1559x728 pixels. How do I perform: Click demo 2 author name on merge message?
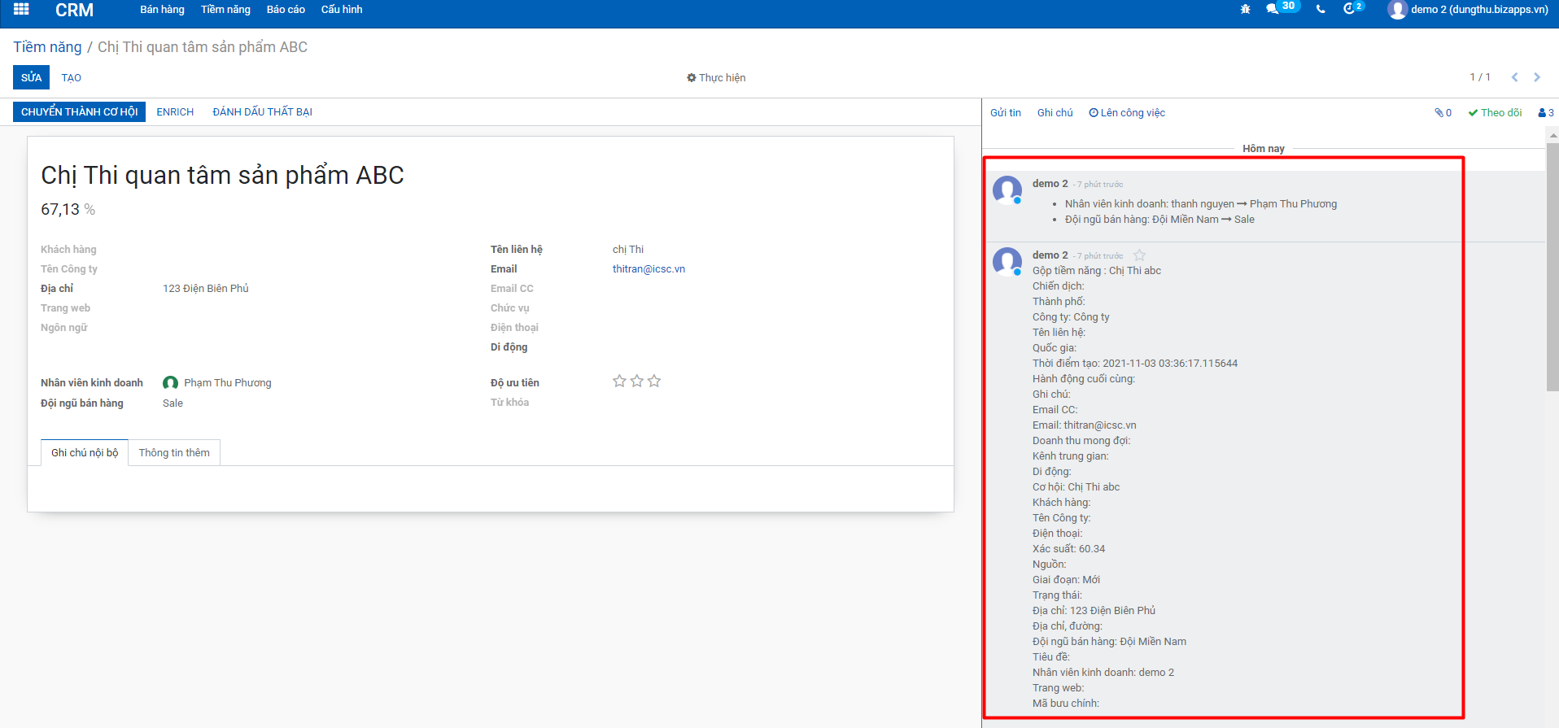click(1050, 255)
